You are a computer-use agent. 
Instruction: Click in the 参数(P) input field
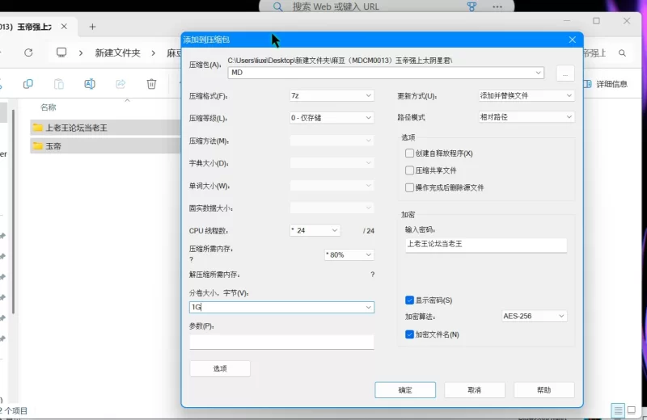pos(281,342)
